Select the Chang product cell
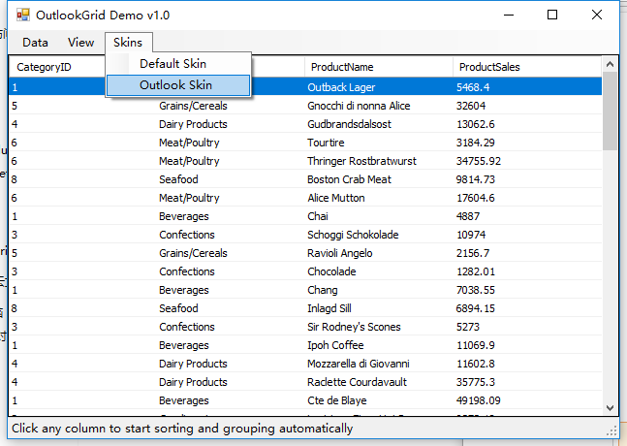627x446 pixels. [x=323, y=290]
